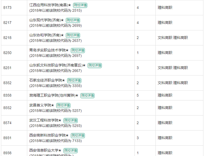This screenshot has width=205, height=156.
Task: Select school code 8218
Action: click(7, 38)
